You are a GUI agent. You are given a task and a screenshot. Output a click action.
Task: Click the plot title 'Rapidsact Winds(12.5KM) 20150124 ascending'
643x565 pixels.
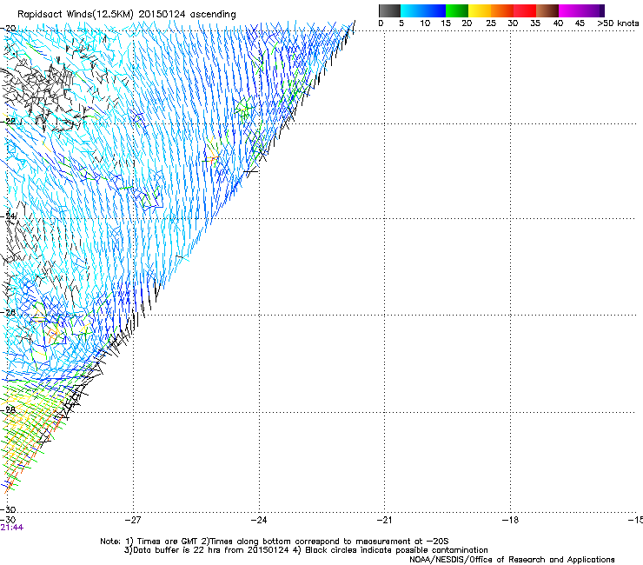(127, 15)
